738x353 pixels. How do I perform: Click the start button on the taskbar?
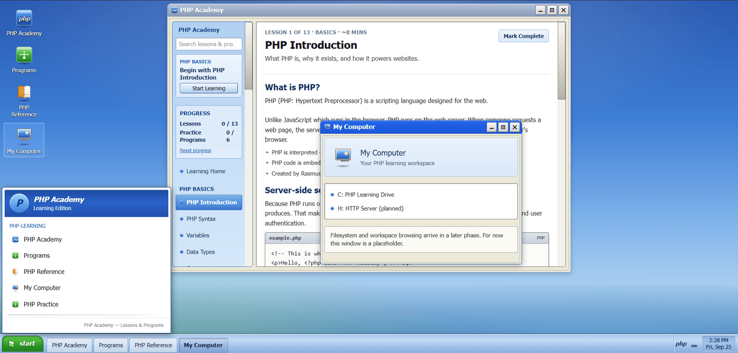point(23,344)
